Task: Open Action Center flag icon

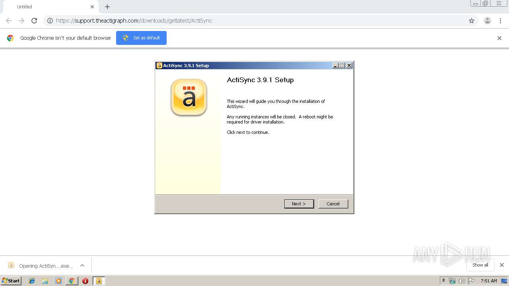Action: click(471, 281)
